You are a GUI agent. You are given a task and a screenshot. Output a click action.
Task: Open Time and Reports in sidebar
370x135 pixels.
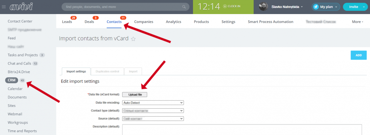click(22, 131)
